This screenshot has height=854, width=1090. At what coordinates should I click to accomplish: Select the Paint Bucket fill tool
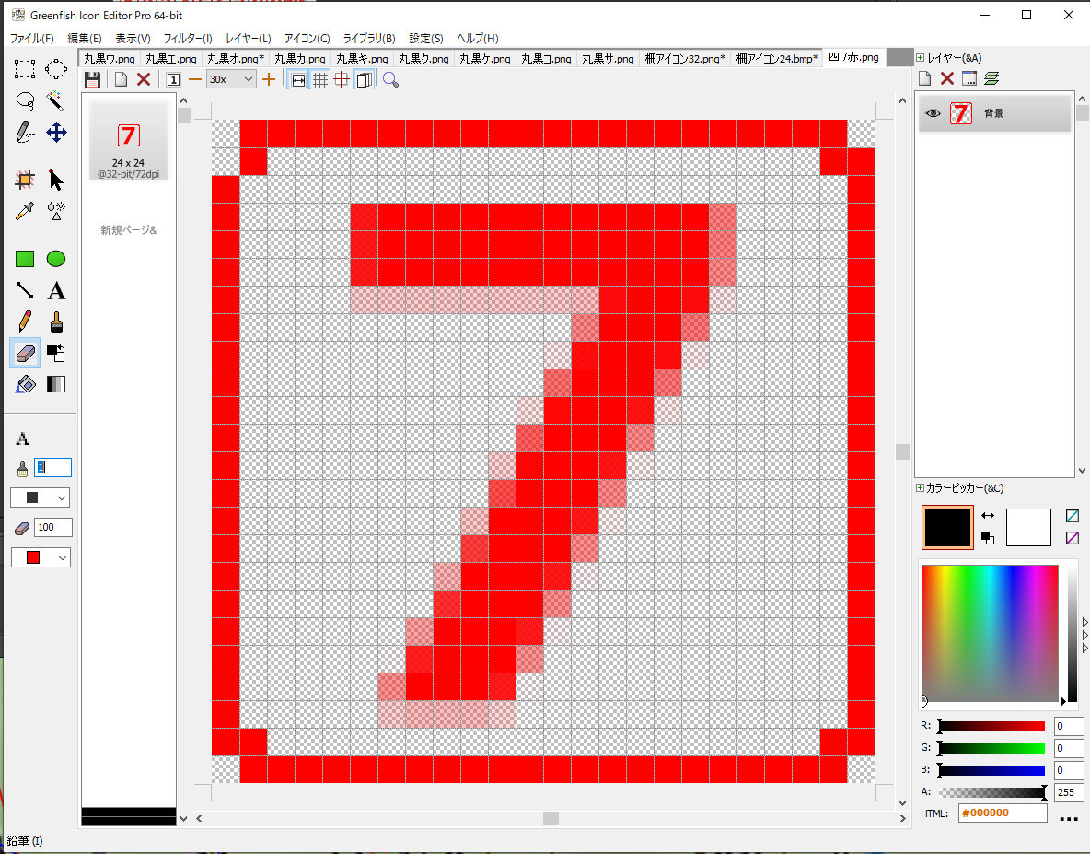25,384
